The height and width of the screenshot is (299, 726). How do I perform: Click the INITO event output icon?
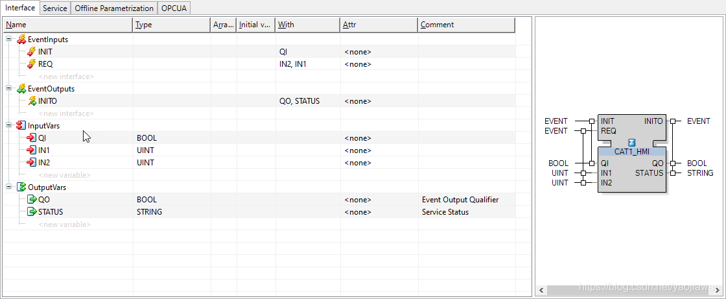coord(32,101)
